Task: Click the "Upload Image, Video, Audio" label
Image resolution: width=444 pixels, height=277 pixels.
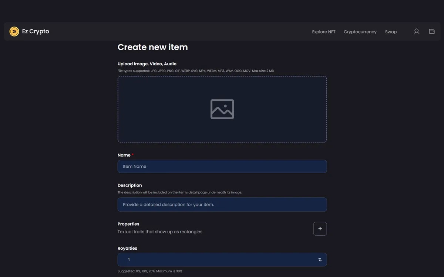Action: (147, 64)
